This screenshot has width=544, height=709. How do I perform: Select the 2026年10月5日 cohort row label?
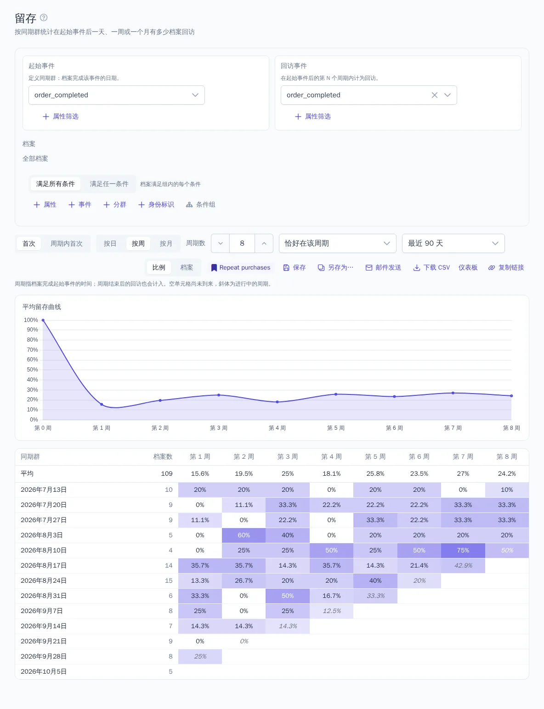click(44, 672)
